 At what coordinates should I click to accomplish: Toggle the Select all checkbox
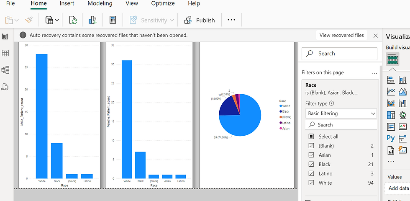point(311,137)
